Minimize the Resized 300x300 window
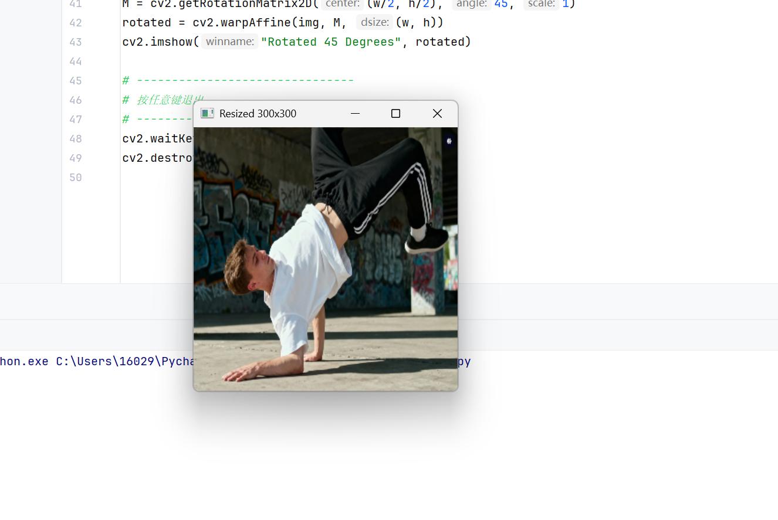Screen dimensions: 778x520 point(355,114)
